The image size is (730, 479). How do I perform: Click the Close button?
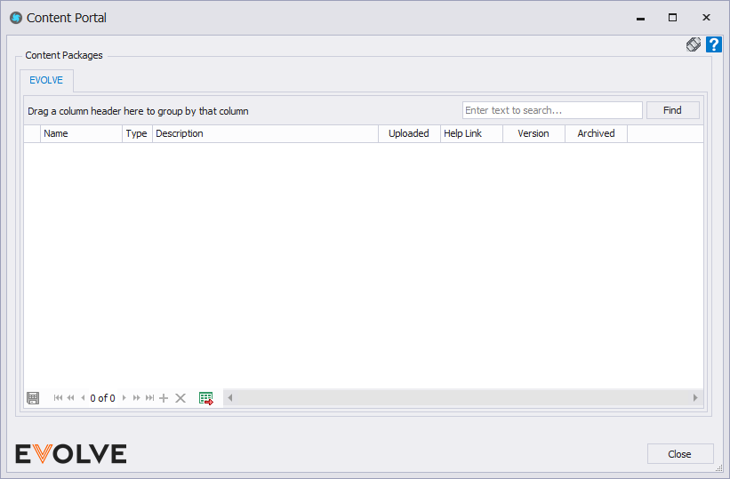coord(679,454)
